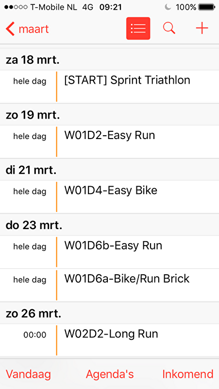Tap the zo 26 mrt. date header
This screenshot has width=219, height=389.
coord(33,313)
